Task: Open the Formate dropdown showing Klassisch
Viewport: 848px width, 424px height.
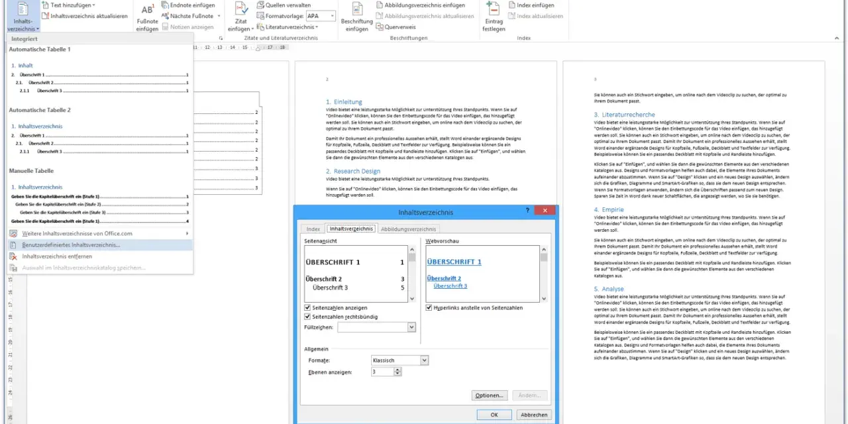Action: tap(425, 360)
